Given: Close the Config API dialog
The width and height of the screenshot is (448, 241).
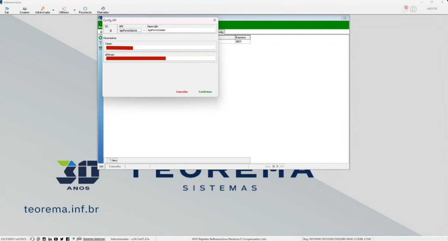Looking at the screenshot, I should (215, 20).
